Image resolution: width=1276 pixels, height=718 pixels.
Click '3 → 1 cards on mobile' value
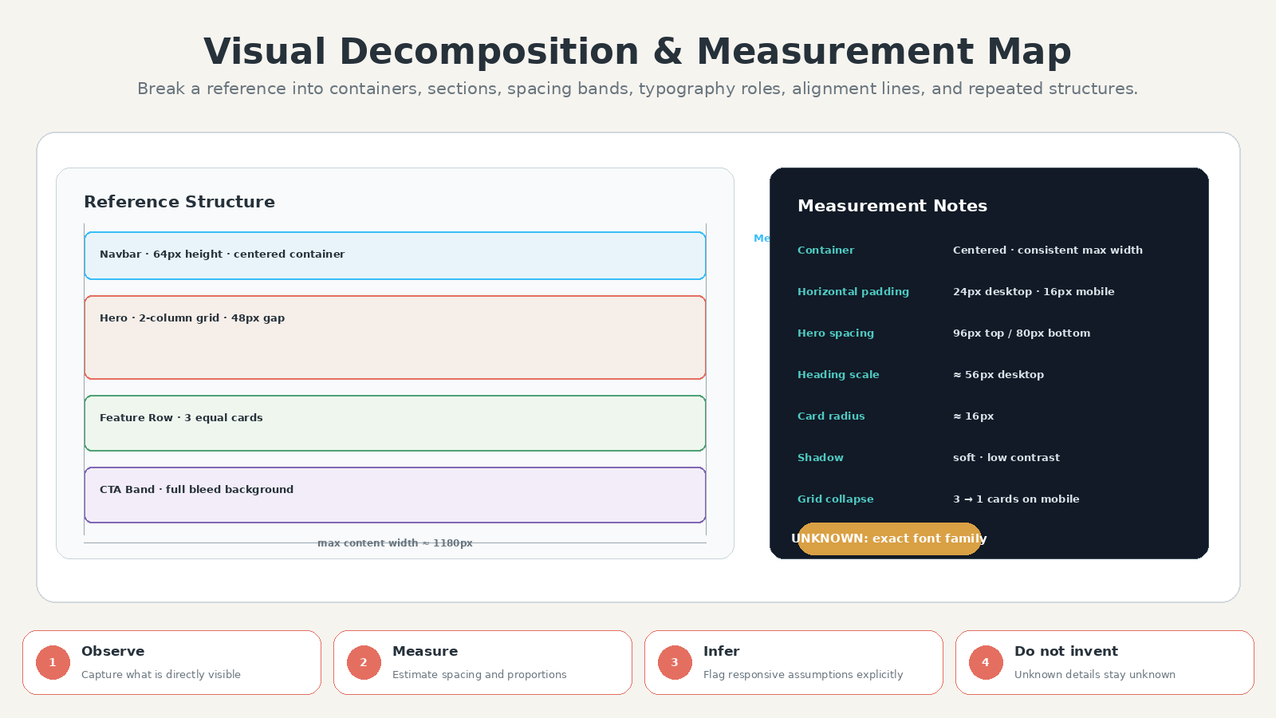[x=1016, y=499]
